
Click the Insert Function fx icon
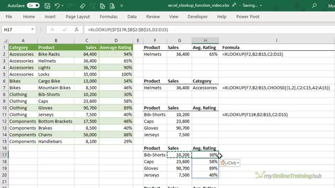(x=76, y=30)
